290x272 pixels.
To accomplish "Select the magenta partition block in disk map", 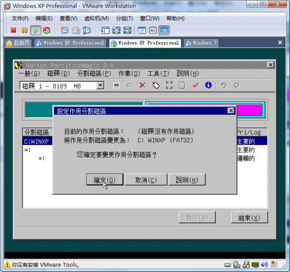I will pyautogui.click(x=250, y=110).
